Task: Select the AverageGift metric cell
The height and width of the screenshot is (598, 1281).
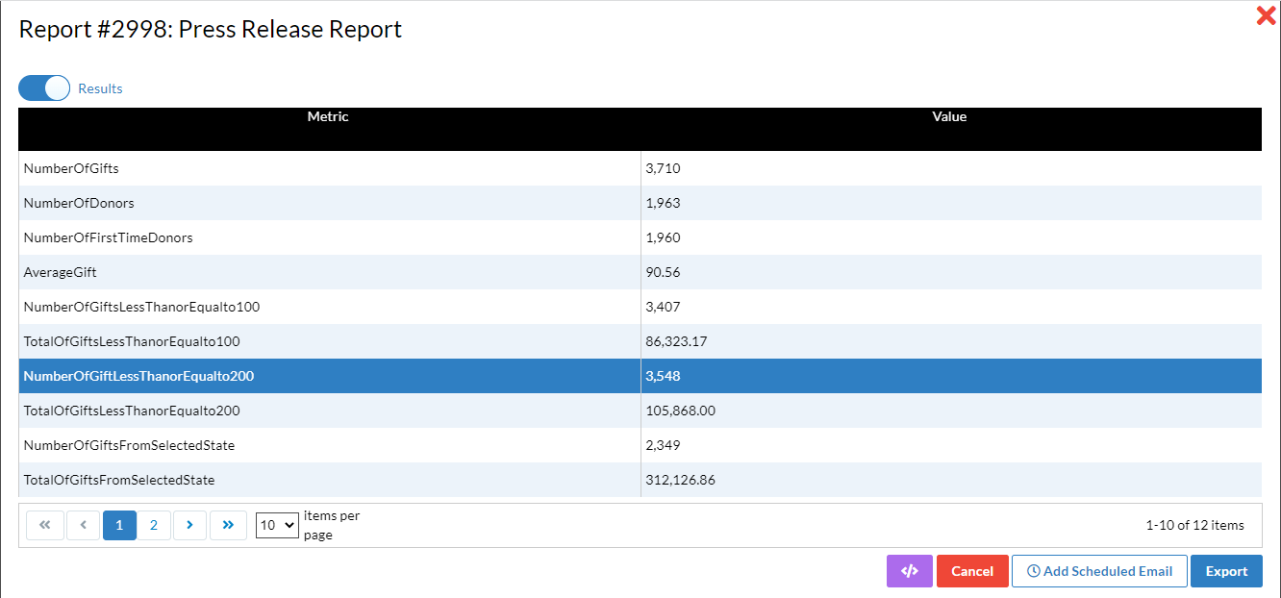Action: pyautogui.click(x=330, y=272)
